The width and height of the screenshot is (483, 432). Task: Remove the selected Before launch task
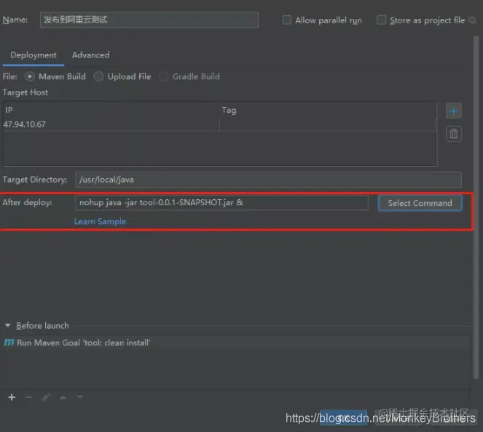[x=28, y=397]
